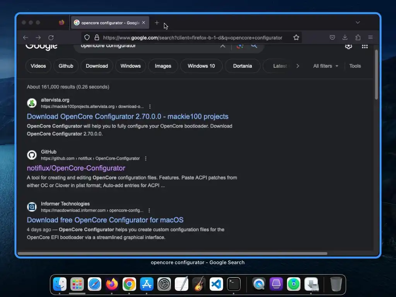Screen dimensions: 396x297
Task: Select the opencore configurator - Google tab
Action: tap(110, 23)
